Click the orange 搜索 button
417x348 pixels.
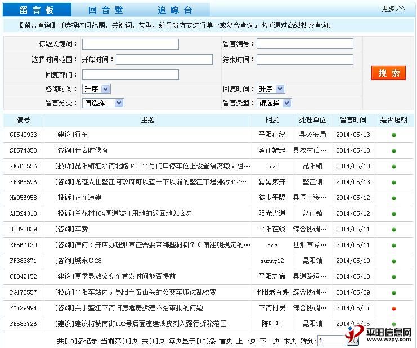click(388, 73)
